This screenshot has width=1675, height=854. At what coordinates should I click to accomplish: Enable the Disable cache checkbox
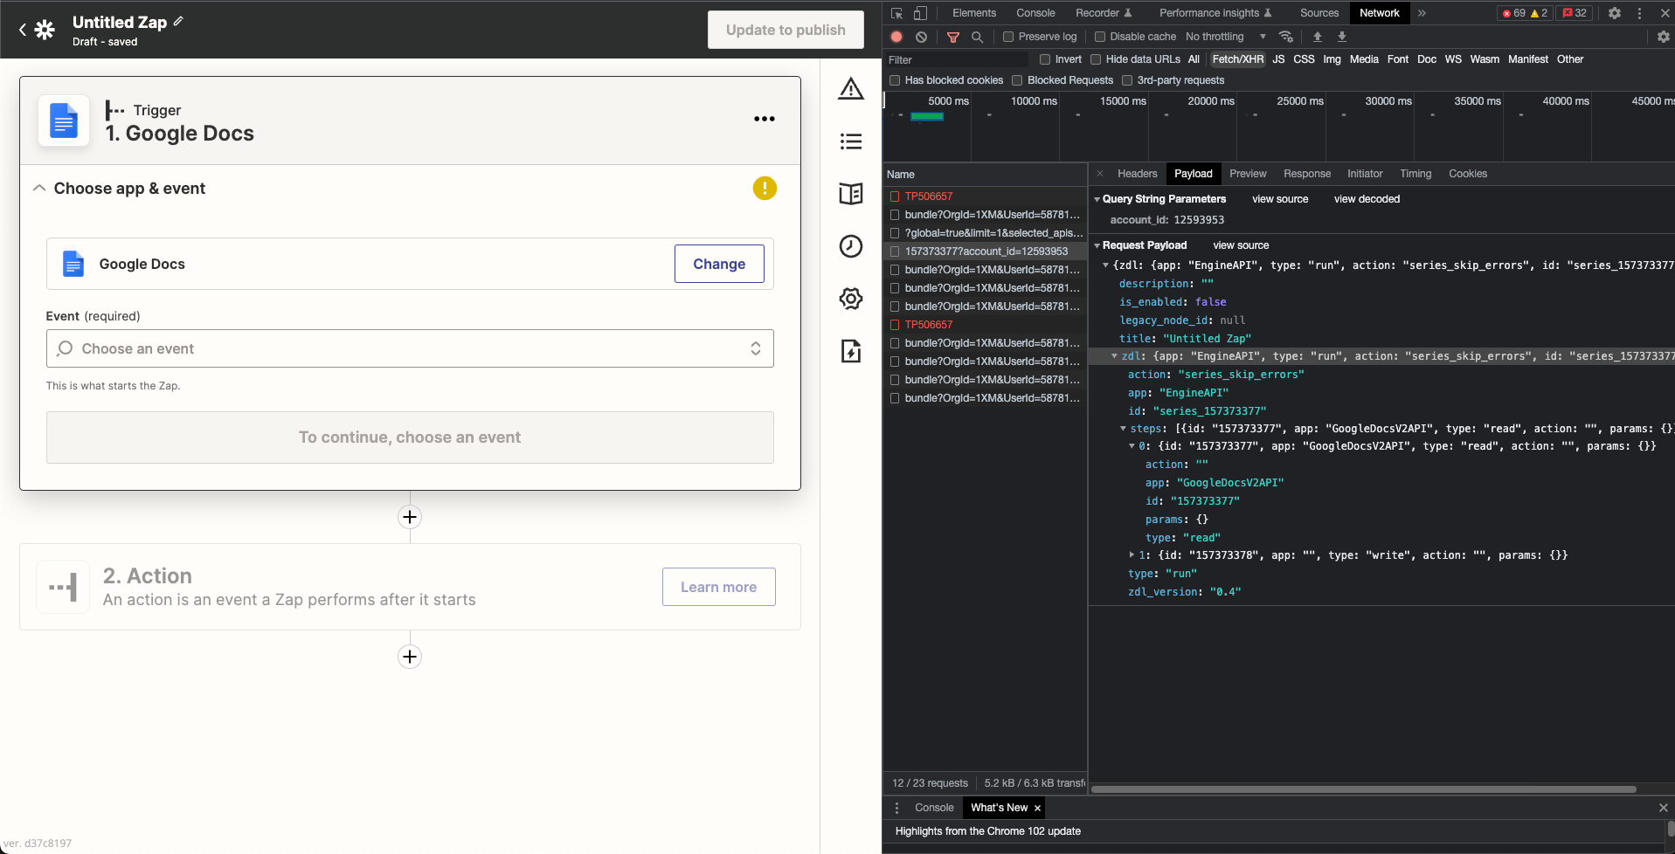1100,37
